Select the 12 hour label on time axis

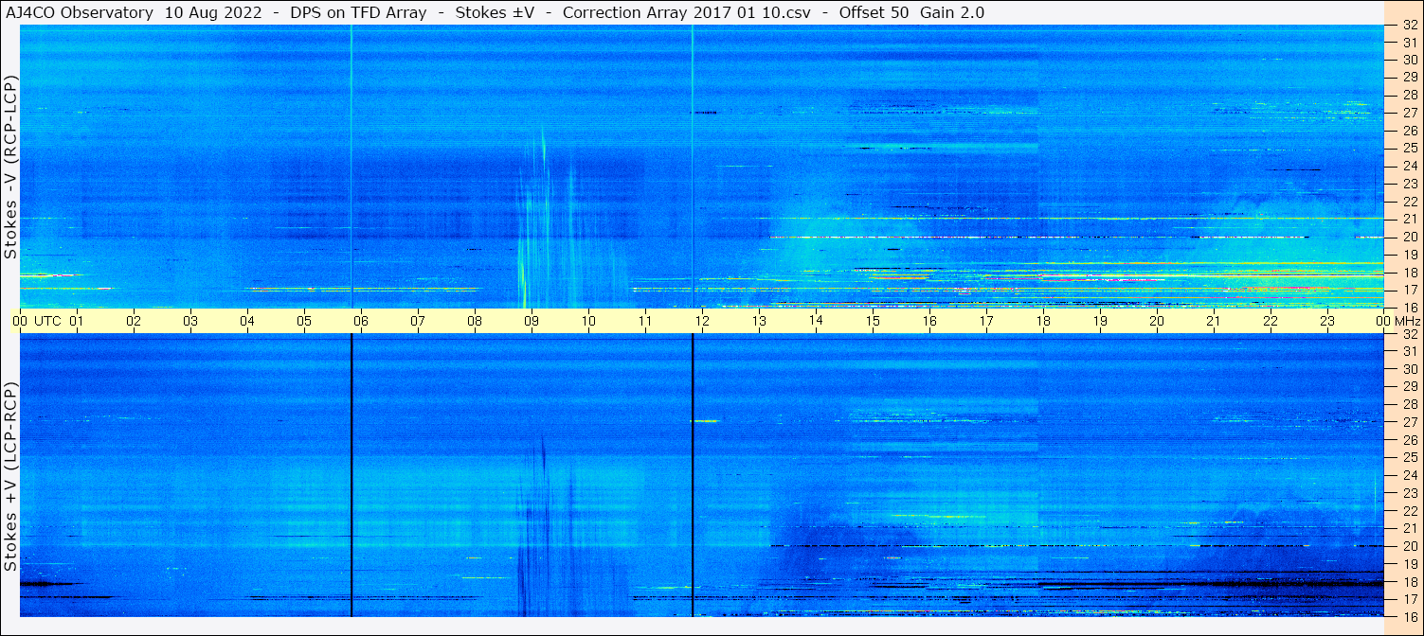pos(702,321)
